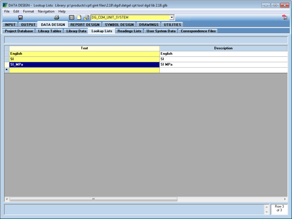Click the red help icon at right
This screenshot has width=292, height=219.
pyautogui.click(x=285, y=18)
